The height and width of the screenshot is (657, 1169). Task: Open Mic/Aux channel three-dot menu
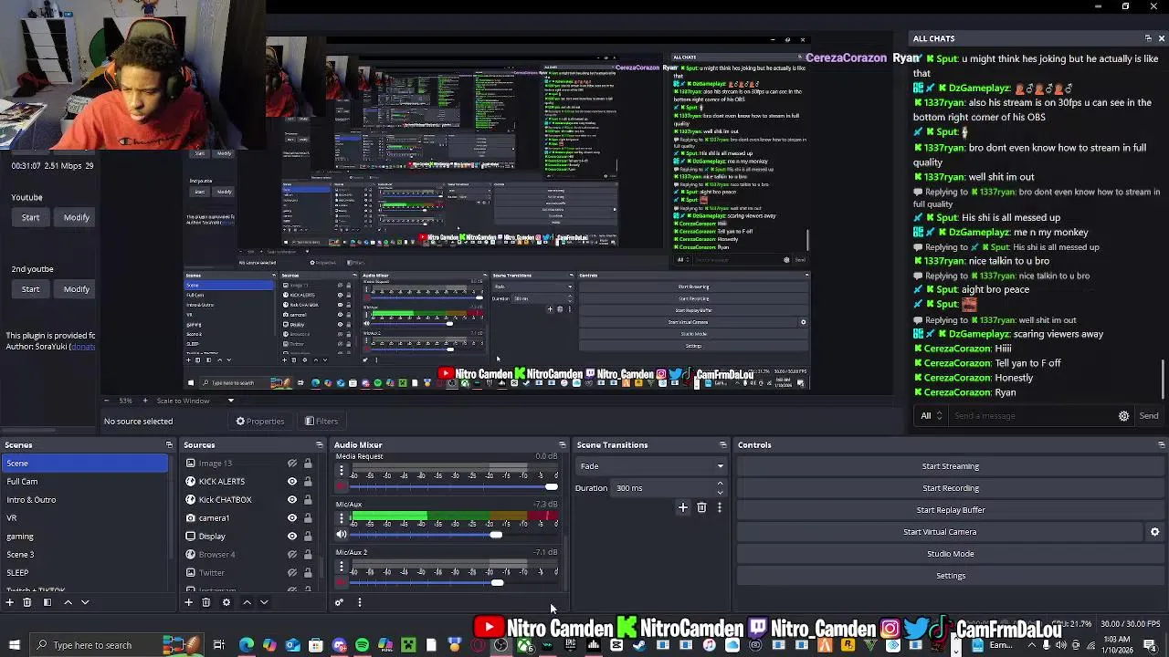pyautogui.click(x=342, y=518)
